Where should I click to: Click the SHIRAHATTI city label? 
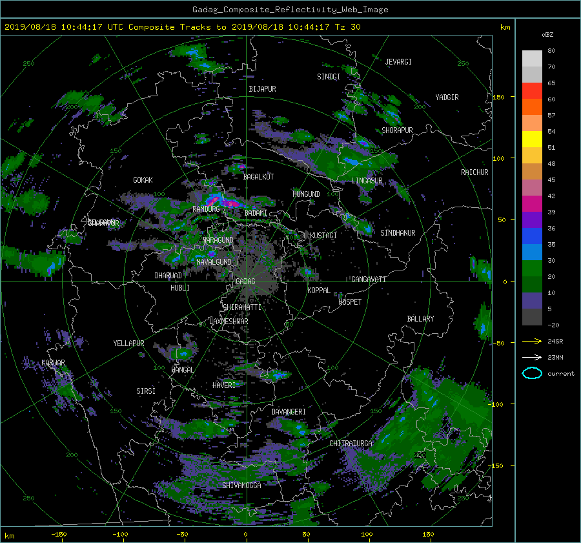click(x=241, y=307)
